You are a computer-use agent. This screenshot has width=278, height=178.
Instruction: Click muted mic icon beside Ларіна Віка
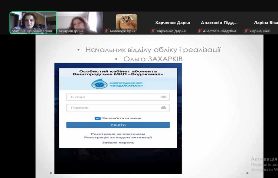tap(246, 31)
